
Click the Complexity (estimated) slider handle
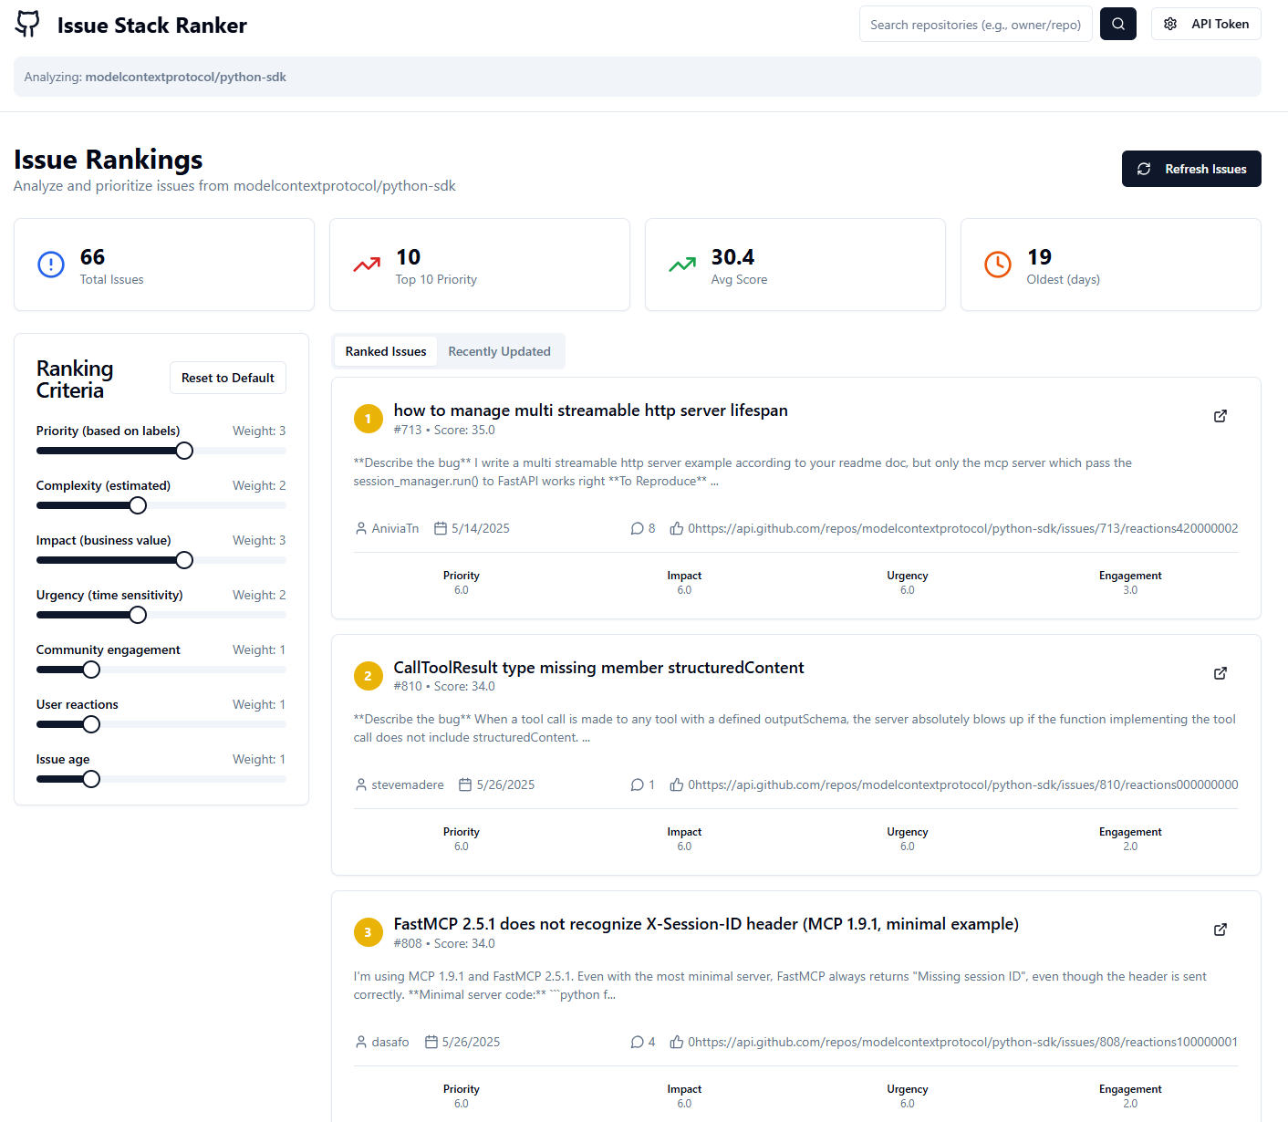click(x=138, y=505)
